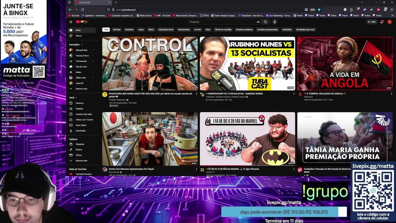396x223 pixels.
Task: Expand Mostrar mais under Explorar
Action: tap(82, 161)
